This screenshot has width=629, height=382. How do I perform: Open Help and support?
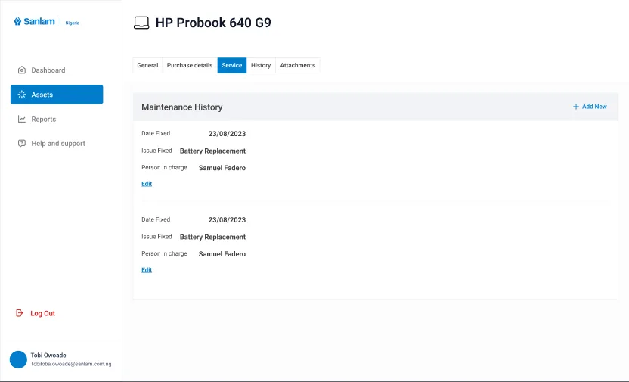click(57, 143)
